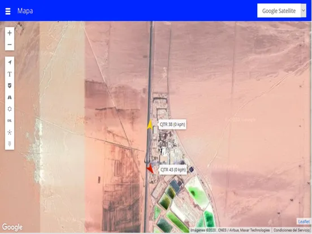
Task: Select the T text label tool
Action: coord(10,74)
